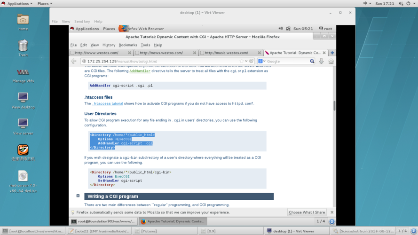Open the Places menu on host panel
The height and width of the screenshot is (235, 418).
45,3
